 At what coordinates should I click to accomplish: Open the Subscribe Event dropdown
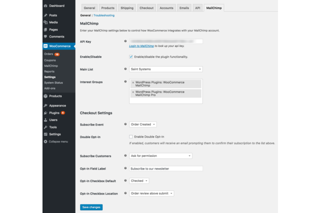(x=143, y=124)
